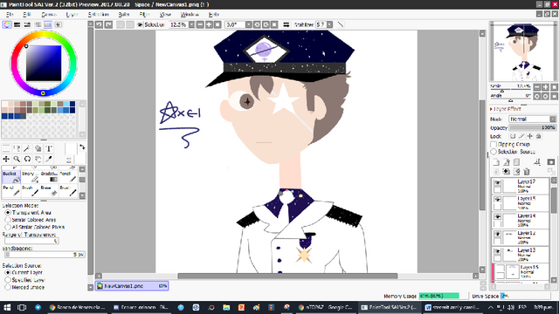This screenshot has width=559, height=314.
Task: Choose Transparent Area selection mode
Action: point(8,213)
